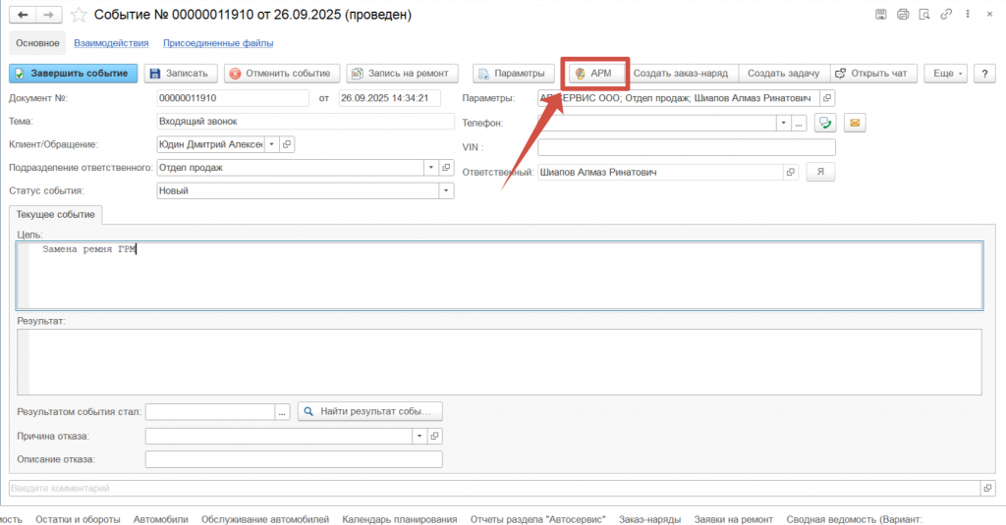Expand the Статус события dropdown
Image resolution: width=1006 pixels, height=525 pixels.
(447, 191)
